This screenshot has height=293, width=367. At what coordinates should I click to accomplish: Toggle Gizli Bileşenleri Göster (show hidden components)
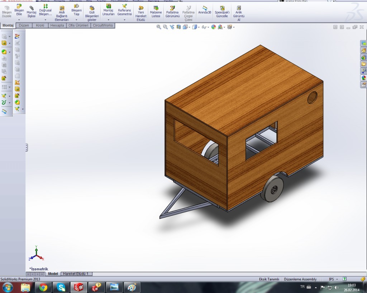tap(92, 14)
